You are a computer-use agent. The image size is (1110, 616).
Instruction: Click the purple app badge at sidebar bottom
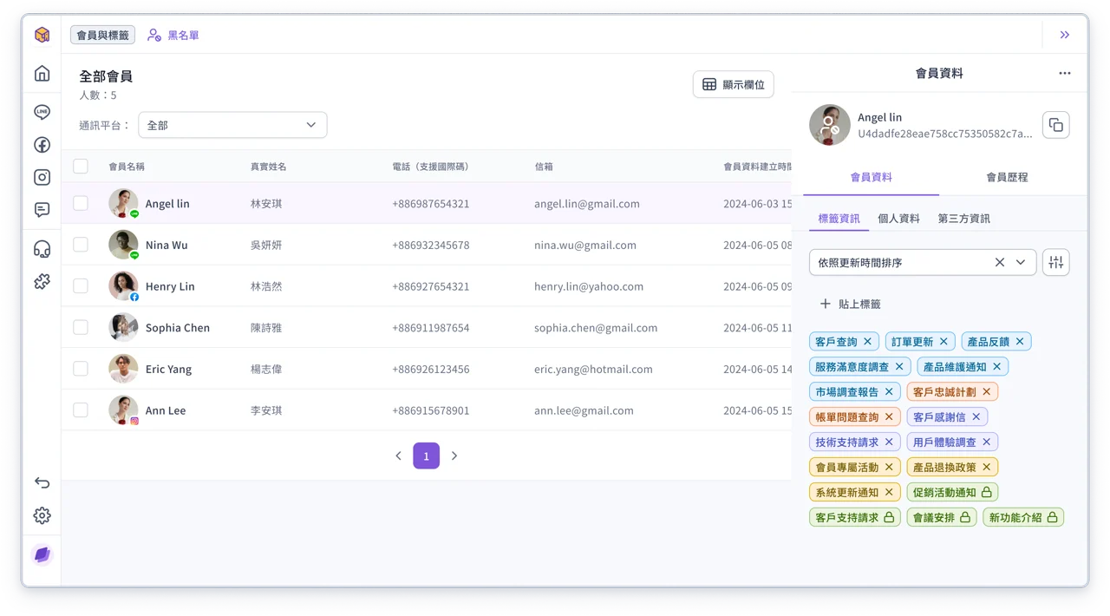pos(42,554)
